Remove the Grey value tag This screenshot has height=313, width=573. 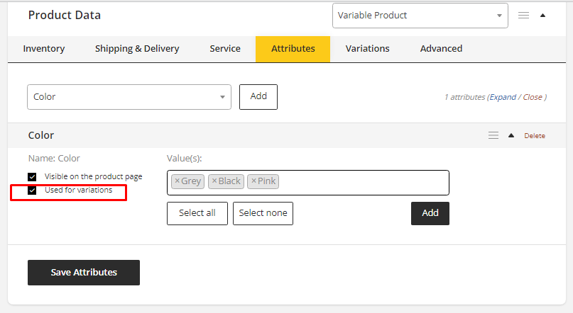point(177,181)
